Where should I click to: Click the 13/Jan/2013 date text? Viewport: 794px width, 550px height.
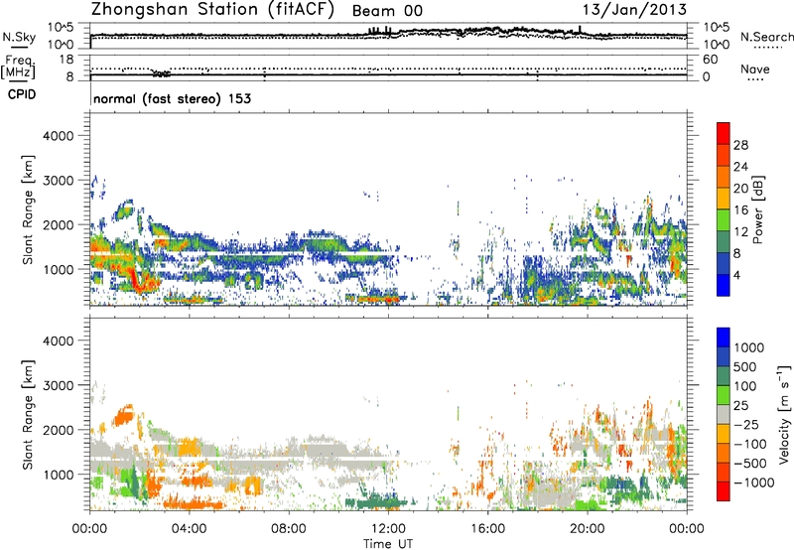635,10
